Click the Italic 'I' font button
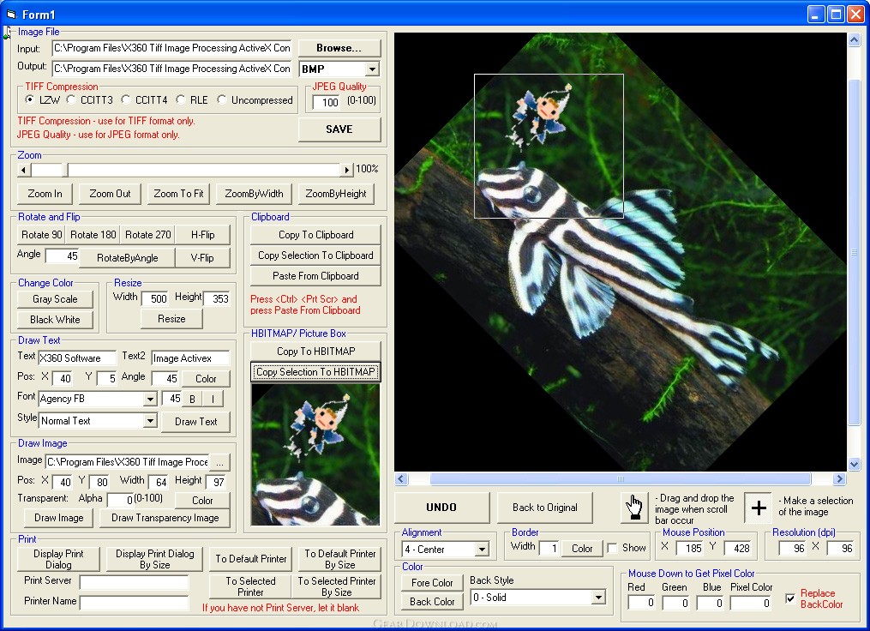The width and height of the screenshot is (870, 631). (213, 399)
